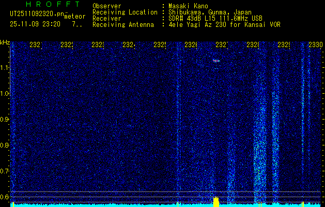This screenshot has height=207, width=325.
Task: Click the 1.1 kHz frequency axis label
Action: click(5, 68)
